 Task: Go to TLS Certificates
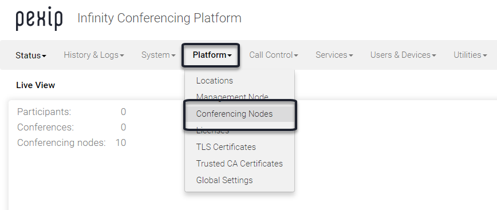(226, 147)
